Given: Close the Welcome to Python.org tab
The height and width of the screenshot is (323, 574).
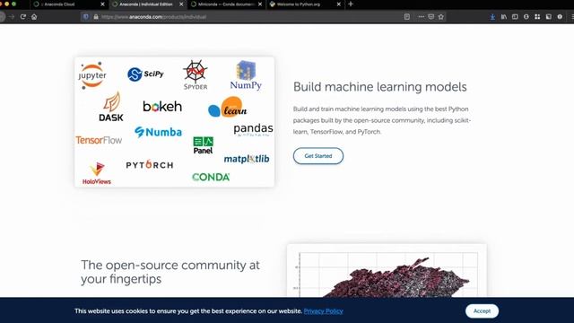Looking at the screenshot, I should pyautogui.click(x=339, y=4).
